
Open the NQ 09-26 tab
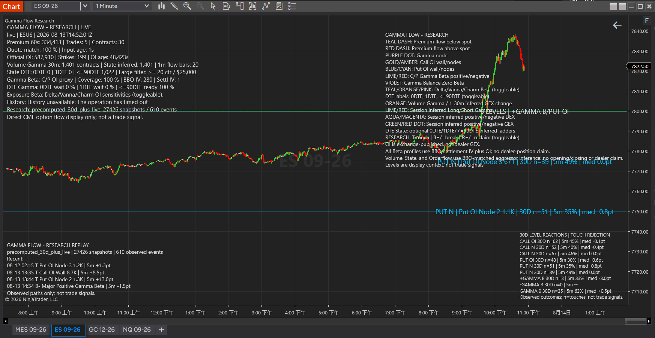tap(137, 330)
